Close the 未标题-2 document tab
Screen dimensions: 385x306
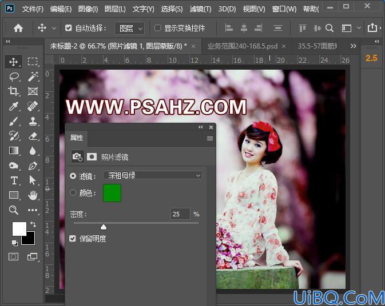tap(193, 46)
